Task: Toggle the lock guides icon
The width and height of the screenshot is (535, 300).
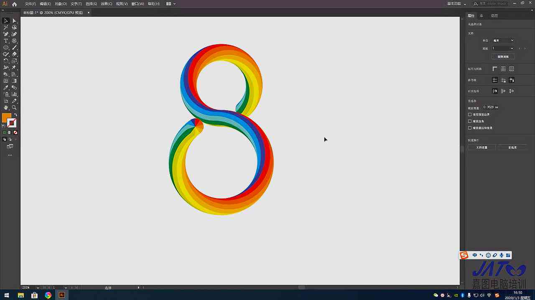Action: (503, 80)
